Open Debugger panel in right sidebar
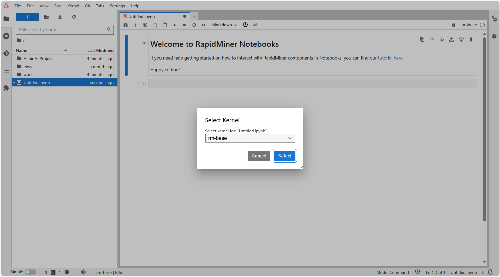Viewport: 500px width, 277px height. coord(494,36)
